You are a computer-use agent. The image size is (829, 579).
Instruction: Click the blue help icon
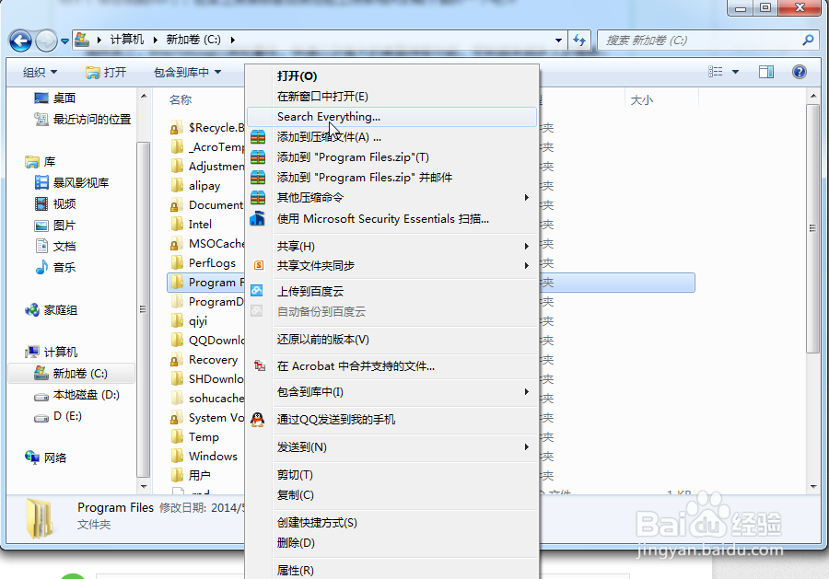coord(800,72)
